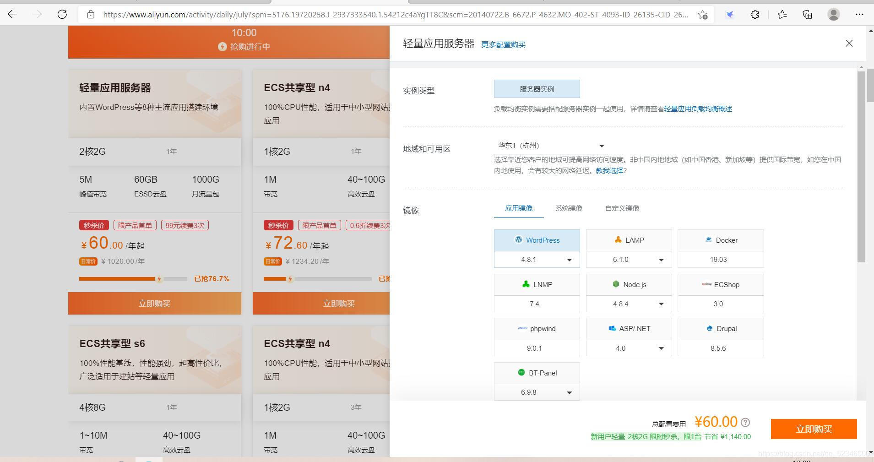Select the LNMP application image
The width and height of the screenshot is (874, 462).
point(537,284)
